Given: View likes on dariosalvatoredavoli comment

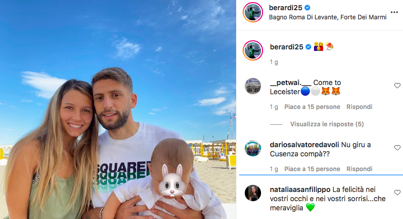Looking at the screenshot, I should coord(312,169).
